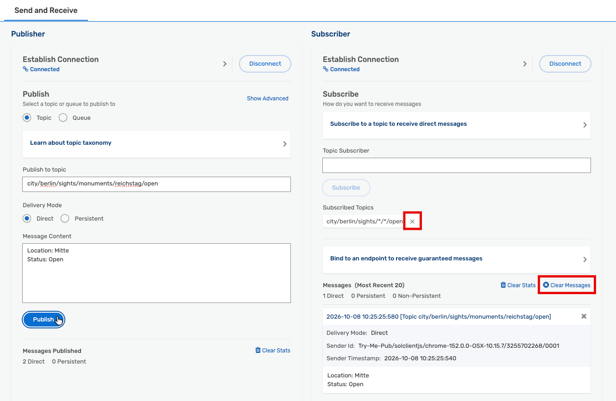Viewport: 616px width, 401px height.
Task: Focus the Publish to topic input field
Action: click(157, 184)
